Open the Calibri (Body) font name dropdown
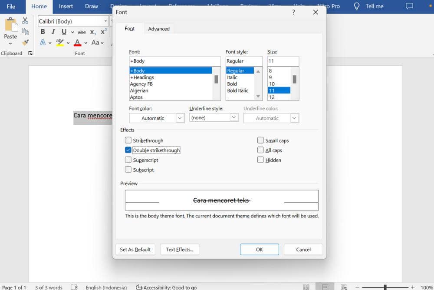Viewport: 434px width, 290px height. point(105,21)
